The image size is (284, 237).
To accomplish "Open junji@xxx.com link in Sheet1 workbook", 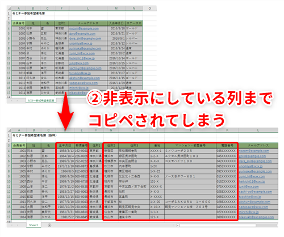I will click(249, 187).
